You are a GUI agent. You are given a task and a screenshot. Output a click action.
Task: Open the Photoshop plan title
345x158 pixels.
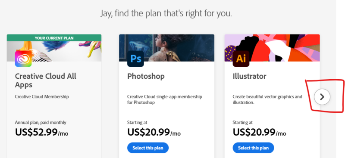coord(146,76)
